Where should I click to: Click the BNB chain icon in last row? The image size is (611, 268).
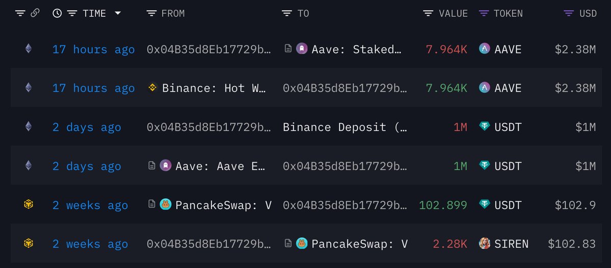pos(29,244)
